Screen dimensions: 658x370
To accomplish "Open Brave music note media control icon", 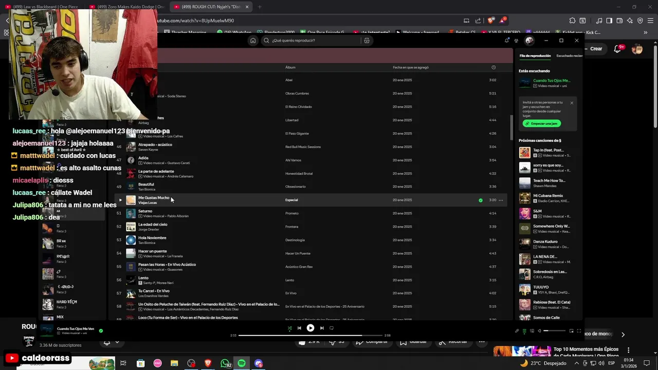I will [599, 21].
